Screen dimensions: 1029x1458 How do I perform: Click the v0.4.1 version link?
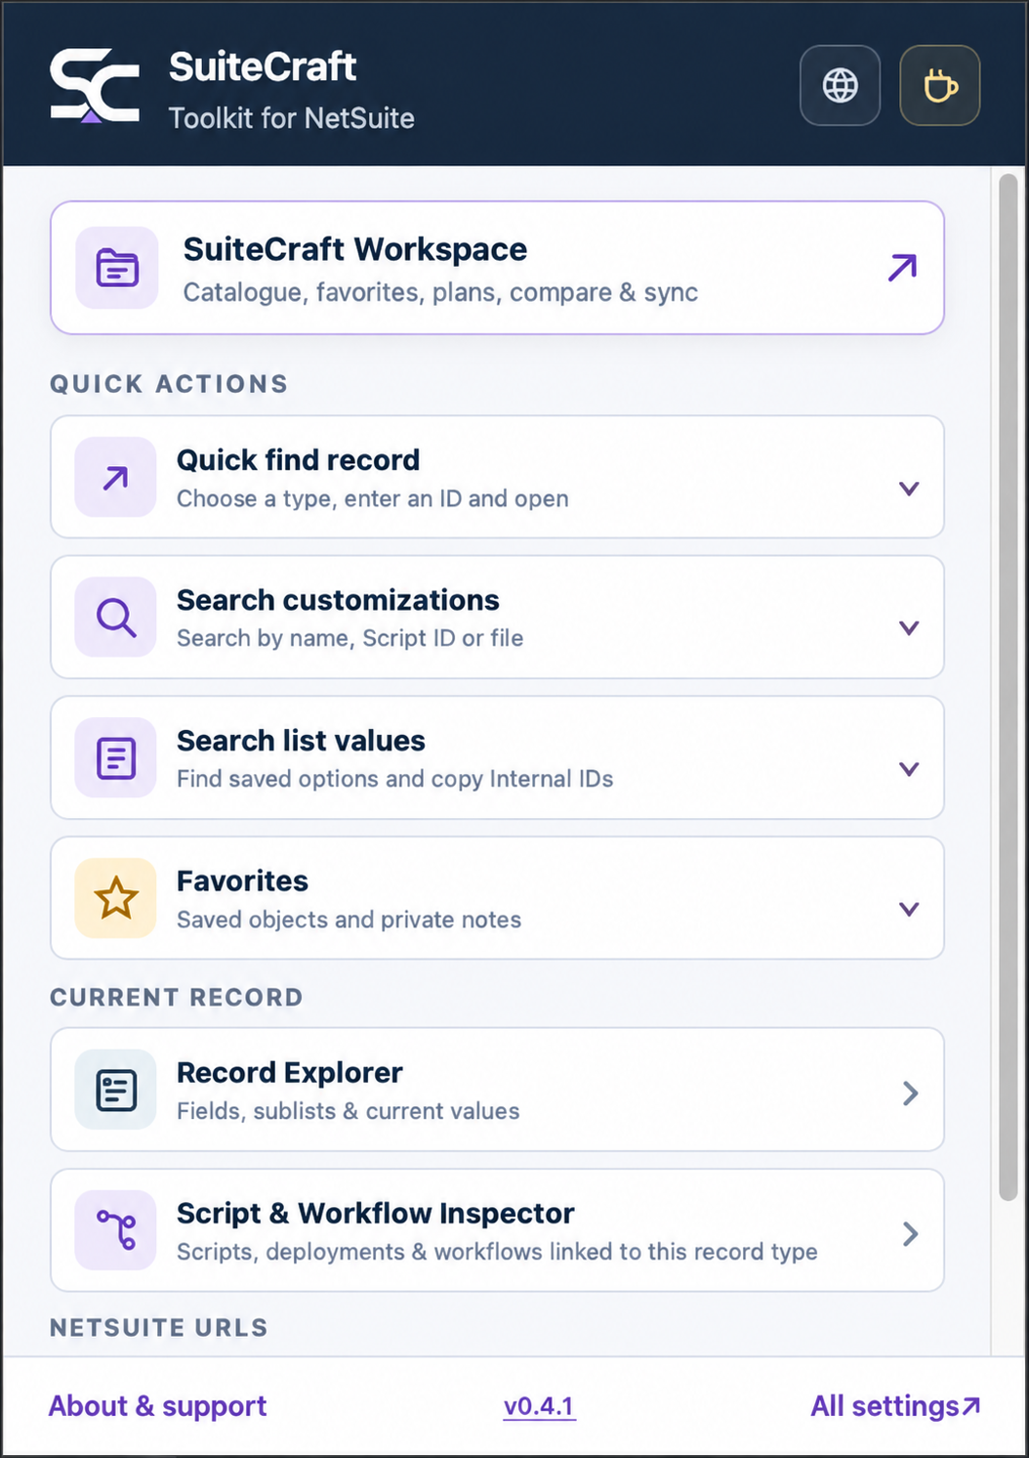[539, 1406]
